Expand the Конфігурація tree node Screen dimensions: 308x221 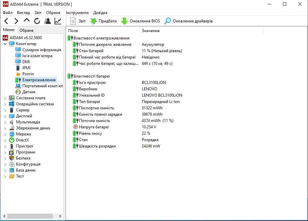click(x=5, y=164)
